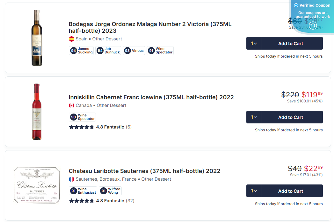This screenshot has height=222, width=334.
Task: Click the Wilfred Wong 91 score badge
Action: tap(110, 191)
